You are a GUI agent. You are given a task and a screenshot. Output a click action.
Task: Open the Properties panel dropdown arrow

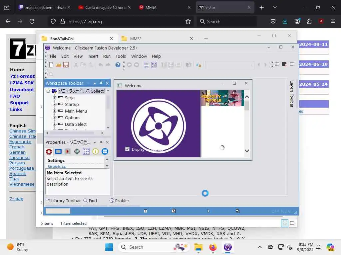tap(95, 142)
